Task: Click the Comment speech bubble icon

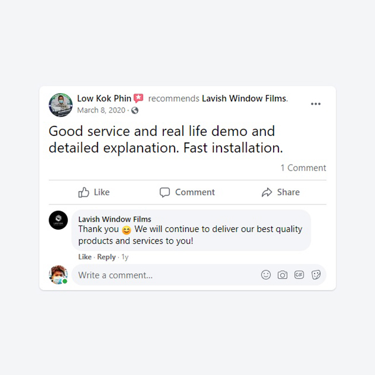Action: click(165, 192)
